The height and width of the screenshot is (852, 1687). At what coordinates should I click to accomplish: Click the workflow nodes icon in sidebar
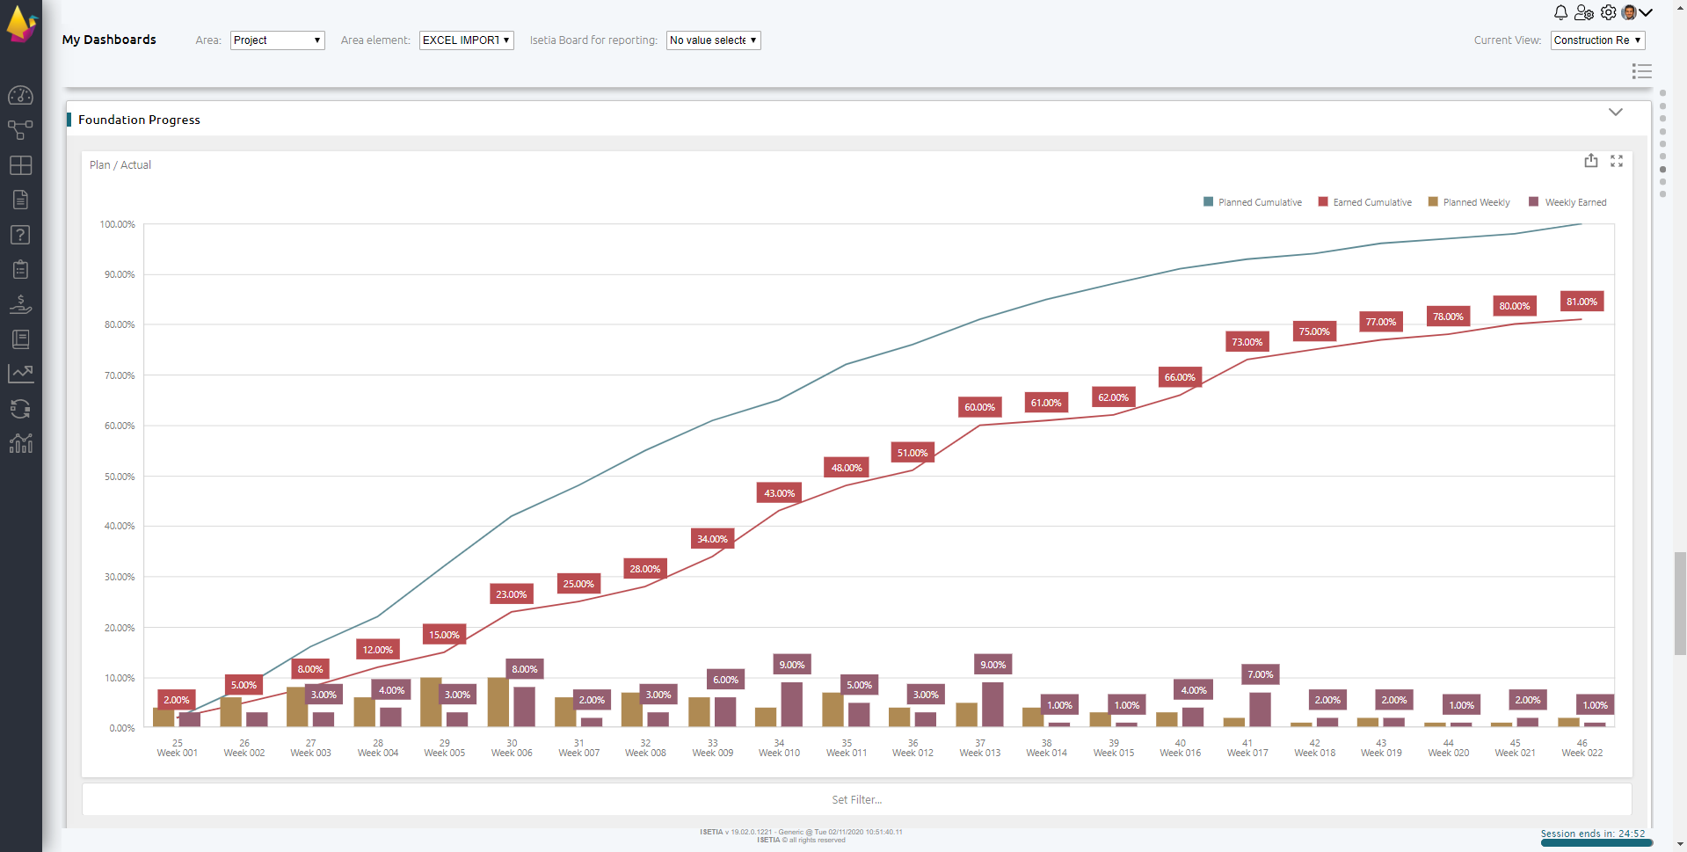20,130
